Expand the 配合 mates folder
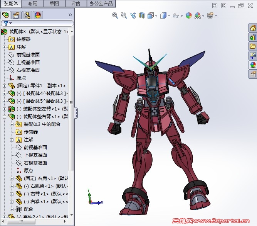 coord(12,209)
